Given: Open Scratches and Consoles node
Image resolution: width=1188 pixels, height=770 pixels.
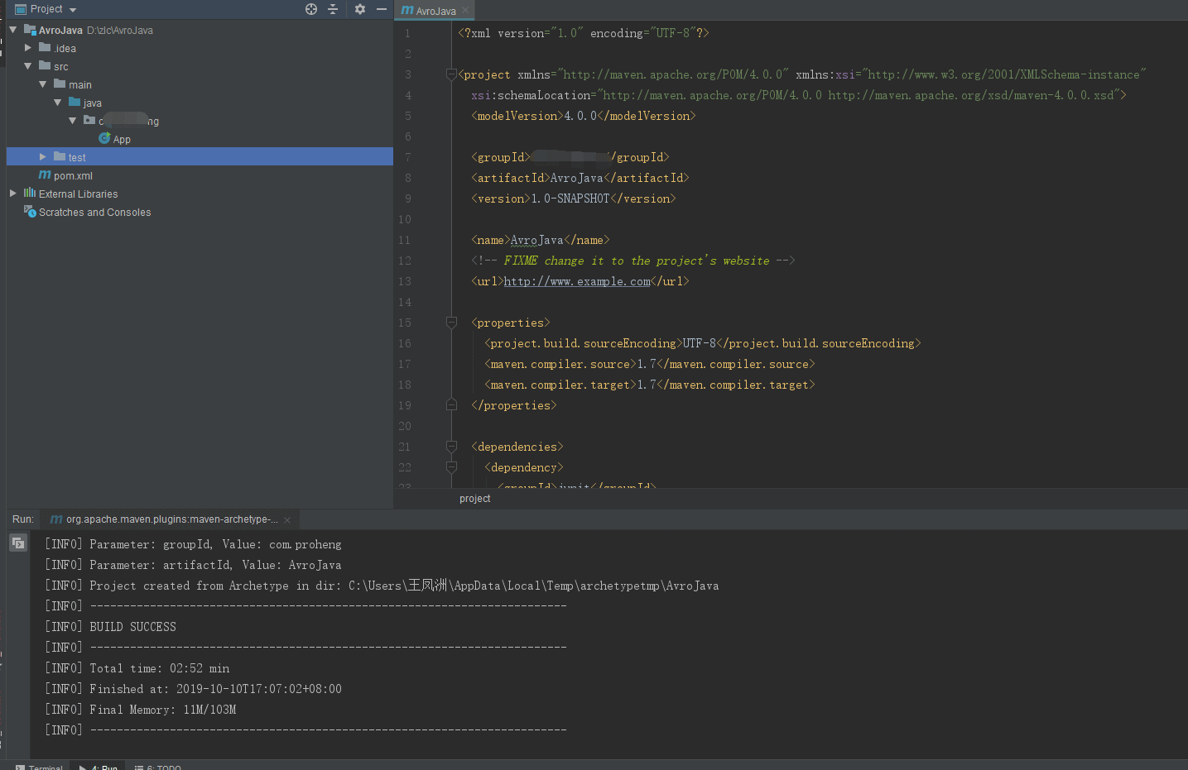Looking at the screenshot, I should point(94,213).
